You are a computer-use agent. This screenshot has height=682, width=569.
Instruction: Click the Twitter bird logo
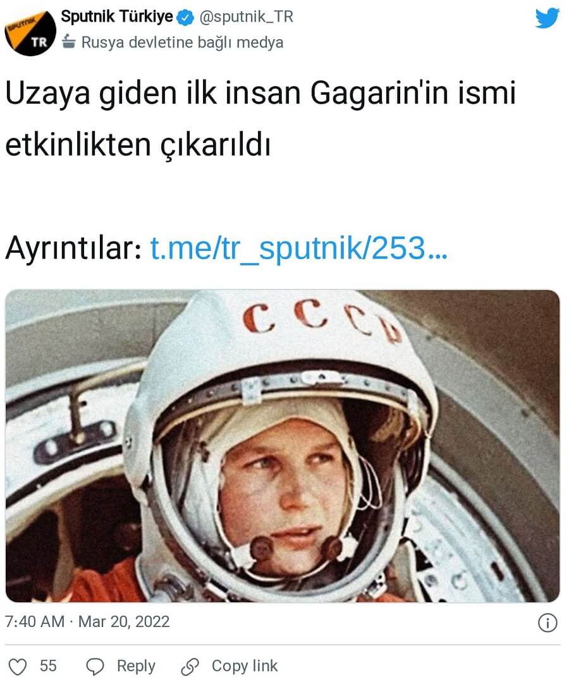click(548, 19)
